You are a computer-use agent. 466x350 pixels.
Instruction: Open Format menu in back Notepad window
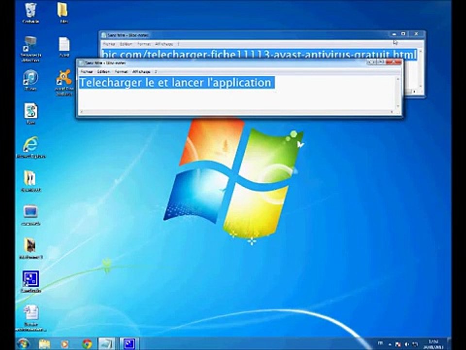pos(144,44)
